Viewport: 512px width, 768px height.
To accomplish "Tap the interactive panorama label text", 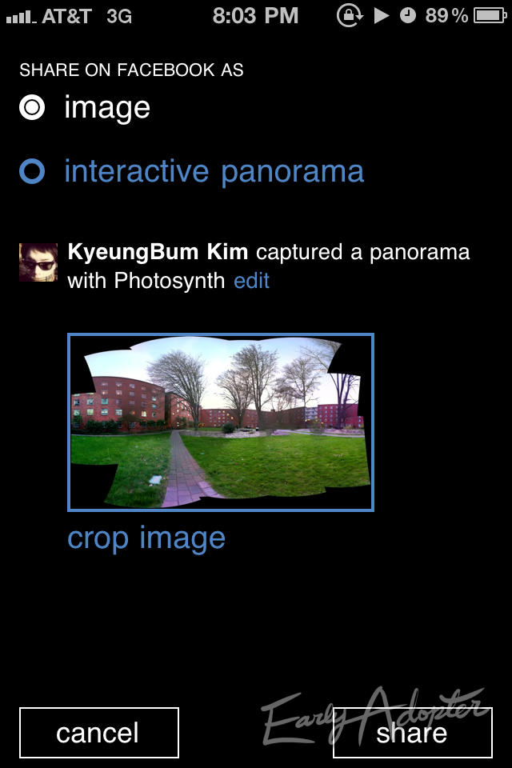I will (214, 172).
